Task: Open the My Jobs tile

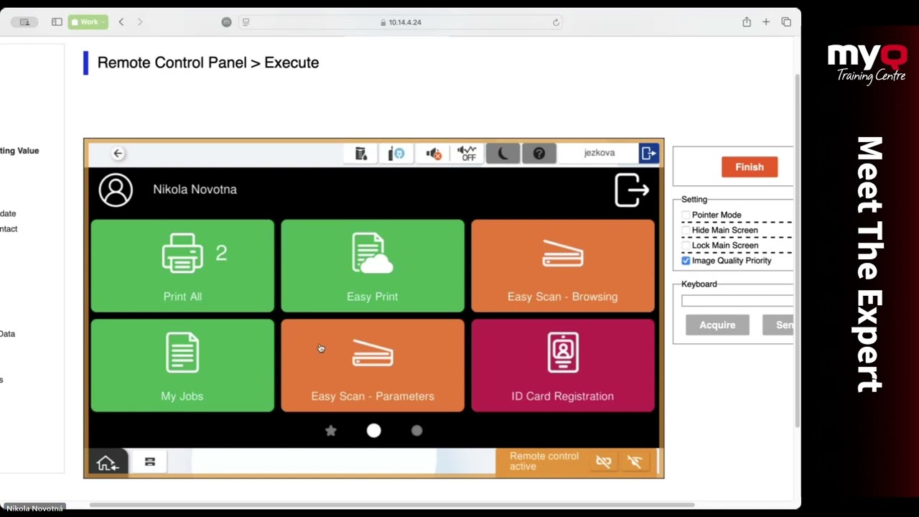Action: tap(182, 365)
